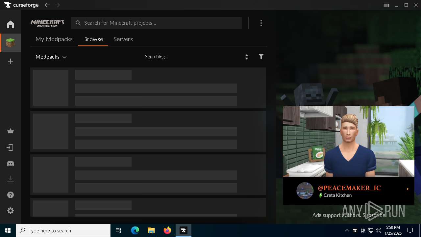Viewport: 421px width, 237px height.
Task: Show hidden system tray icons
Action: (347, 230)
